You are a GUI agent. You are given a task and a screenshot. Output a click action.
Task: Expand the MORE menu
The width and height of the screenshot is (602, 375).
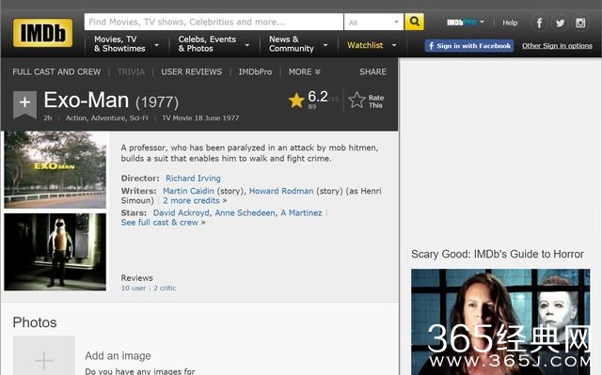[x=304, y=71]
